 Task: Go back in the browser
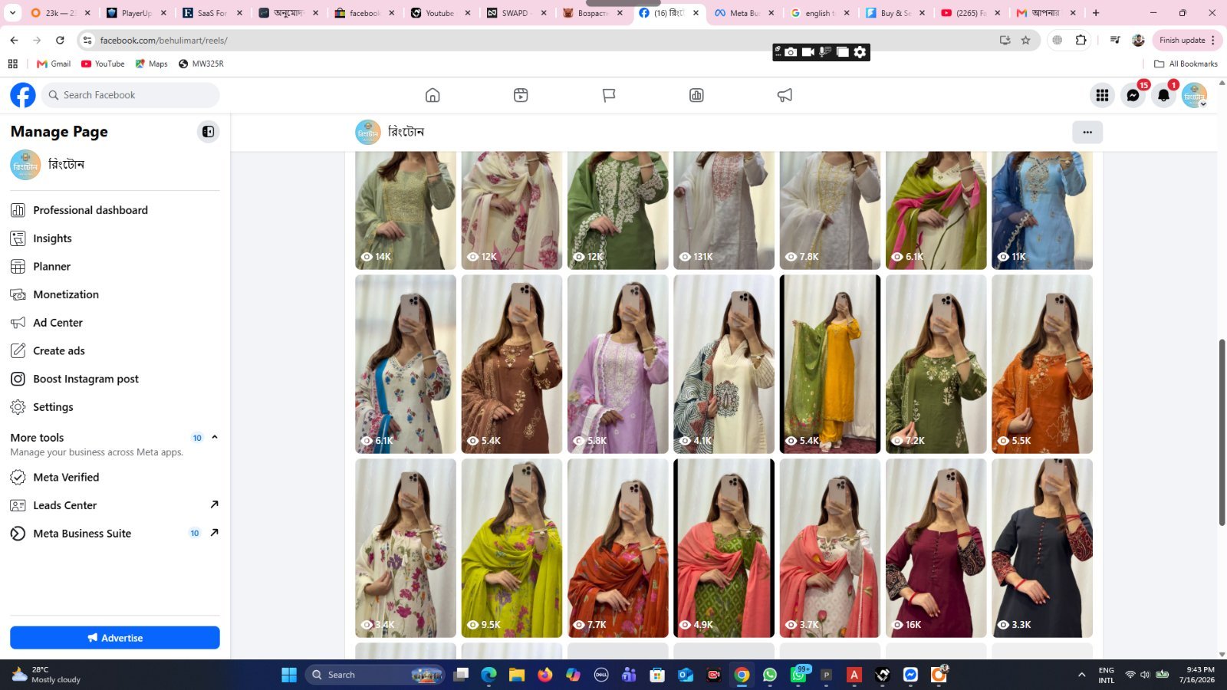[x=14, y=40]
